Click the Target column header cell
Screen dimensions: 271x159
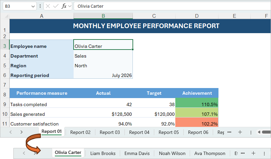click(154, 93)
